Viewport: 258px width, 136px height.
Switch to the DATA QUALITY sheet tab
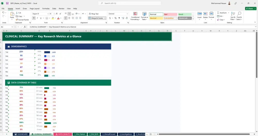point(63,134)
